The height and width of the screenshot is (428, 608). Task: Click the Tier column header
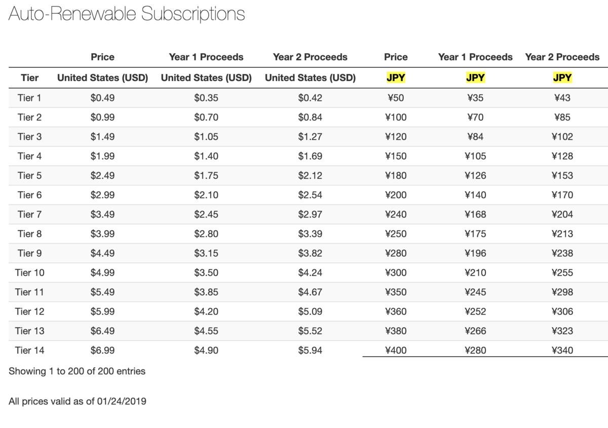tap(30, 78)
